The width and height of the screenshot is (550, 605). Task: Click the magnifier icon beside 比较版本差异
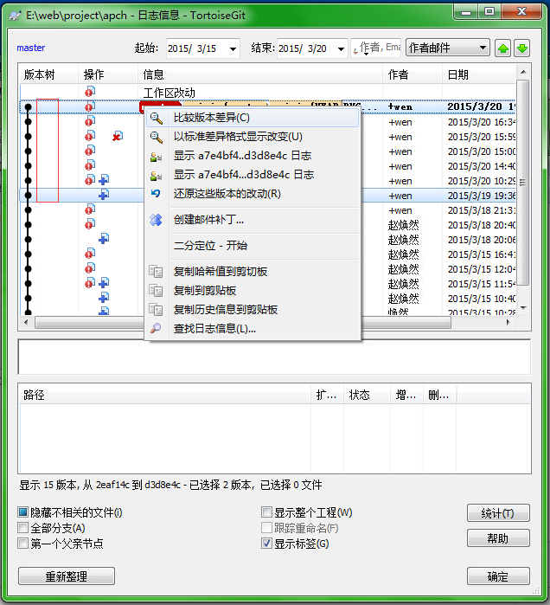pos(156,118)
